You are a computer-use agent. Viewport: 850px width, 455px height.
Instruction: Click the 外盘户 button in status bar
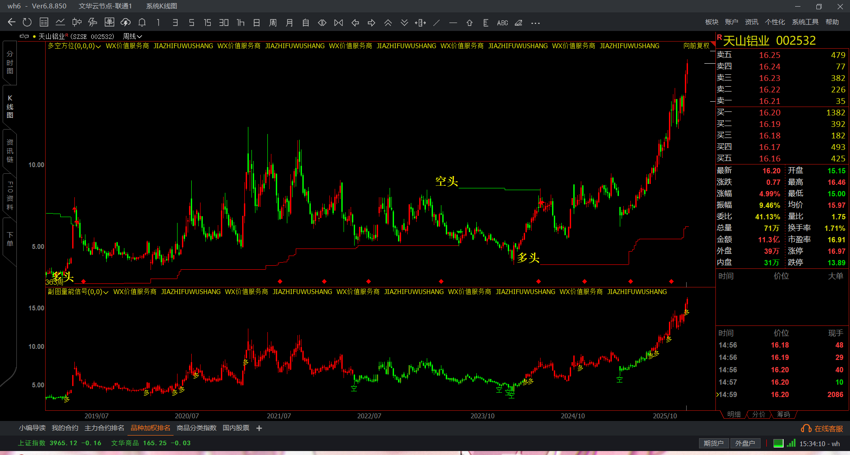pyautogui.click(x=745, y=443)
